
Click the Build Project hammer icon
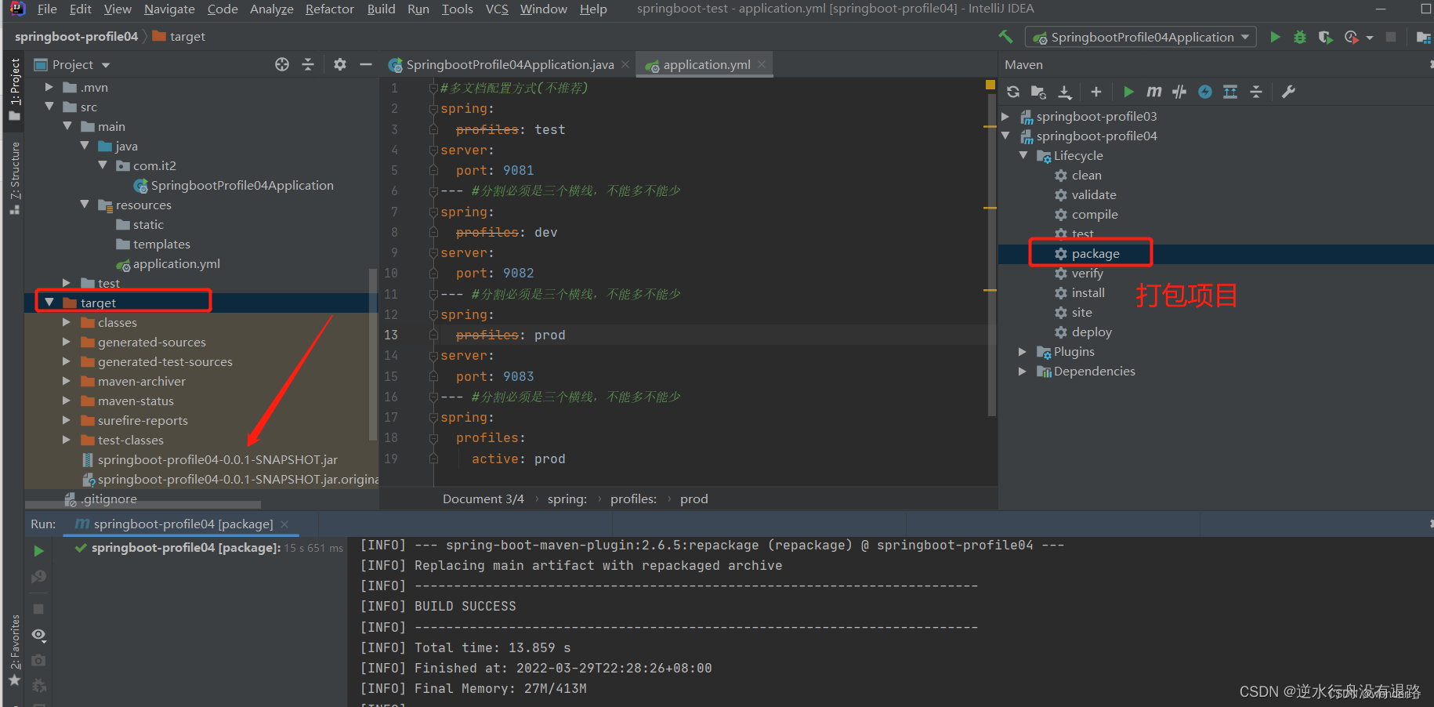click(1005, 37)
